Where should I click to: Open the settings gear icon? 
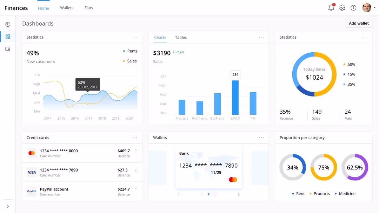(342, 7)
